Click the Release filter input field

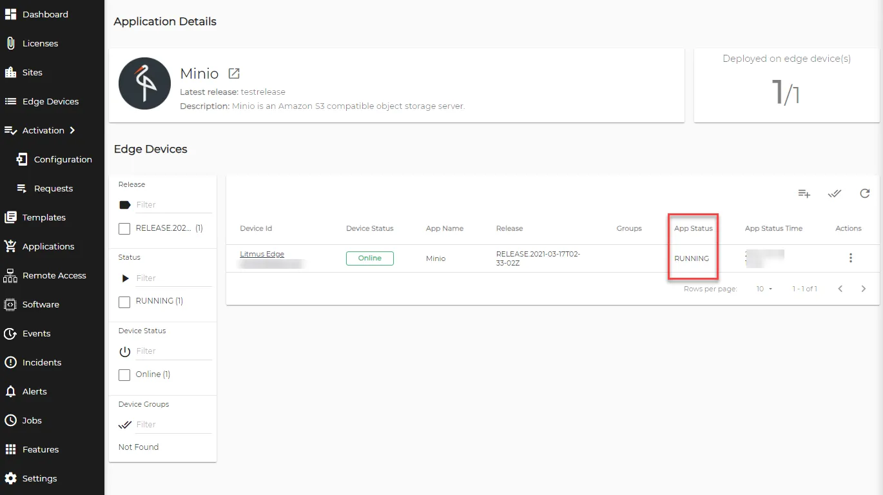(173, 205)
